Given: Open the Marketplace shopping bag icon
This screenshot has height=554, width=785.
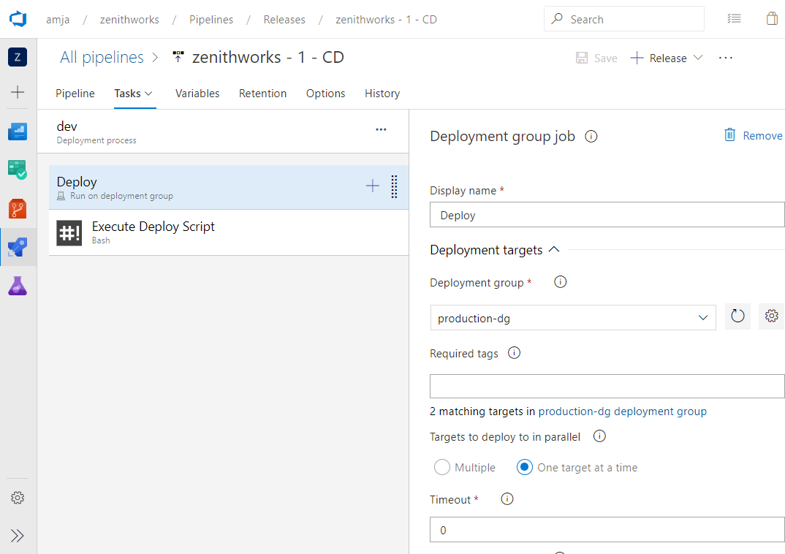Looking at the screenshot, I should click(772, 18).
